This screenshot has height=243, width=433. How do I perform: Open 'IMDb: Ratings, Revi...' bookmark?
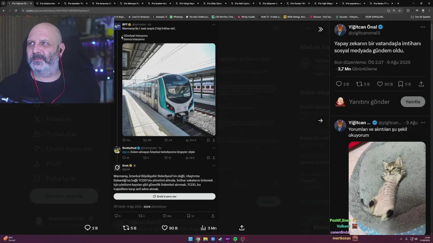pos(295,17)
